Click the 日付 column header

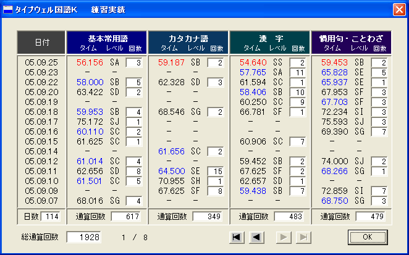click(41, 43)
